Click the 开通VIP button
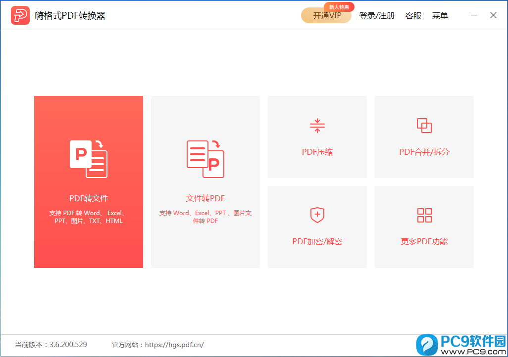Screen dimensions: 508x357 coord(326,15)
